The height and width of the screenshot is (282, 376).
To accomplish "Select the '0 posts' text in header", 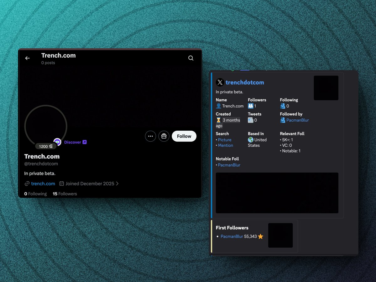I will coord(48,63).
